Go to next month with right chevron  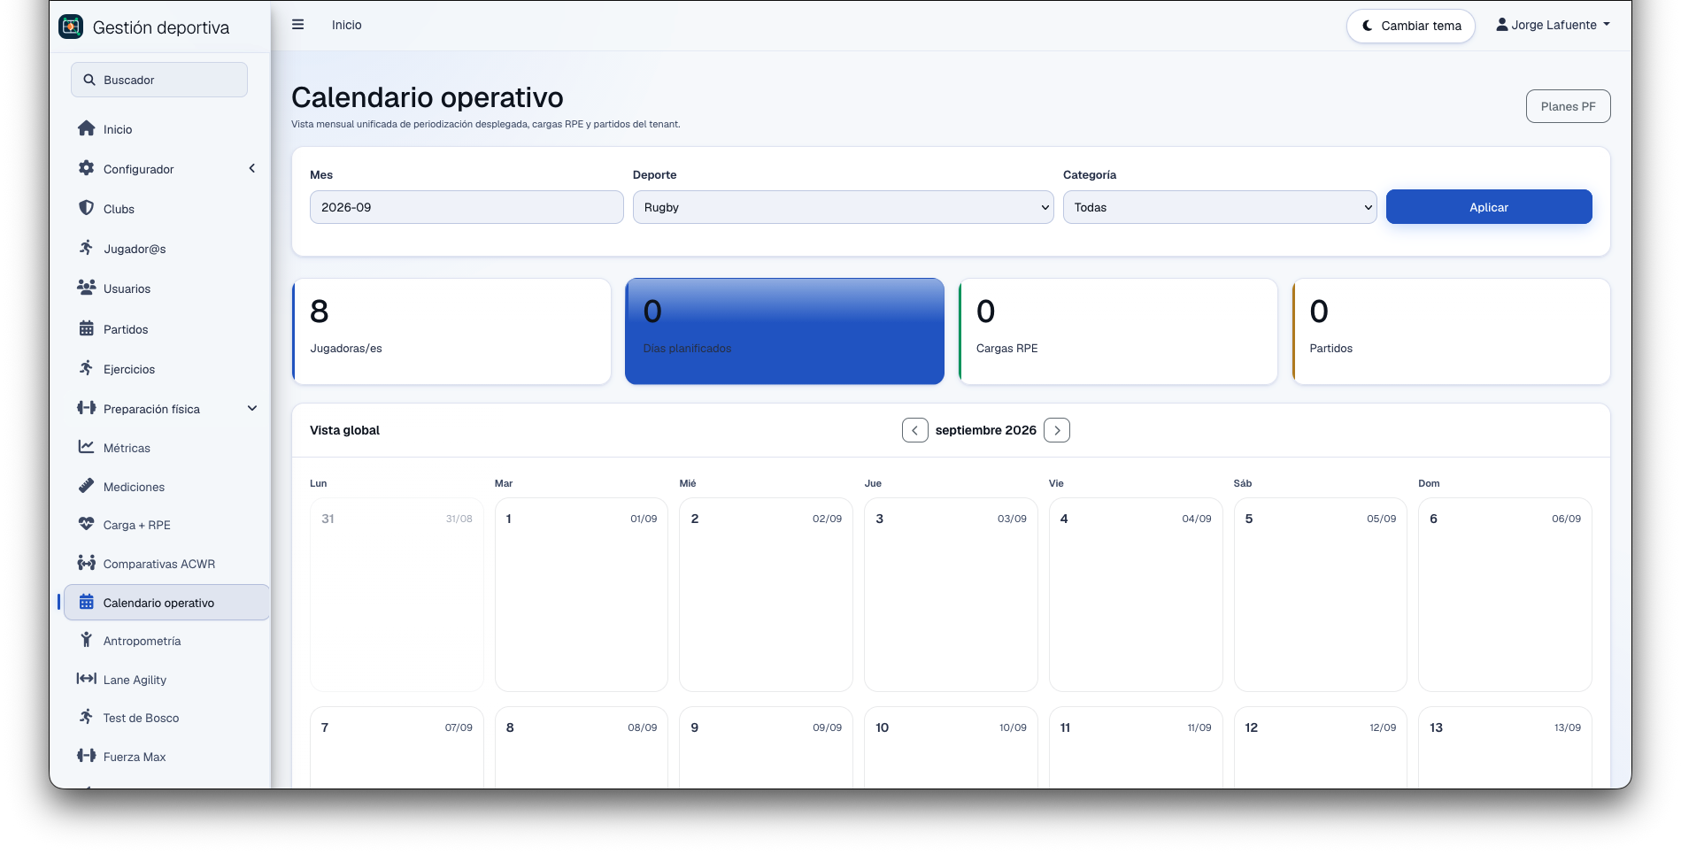coord(1057,430)
